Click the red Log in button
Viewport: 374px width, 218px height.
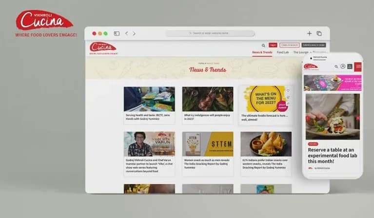[273, 45]
